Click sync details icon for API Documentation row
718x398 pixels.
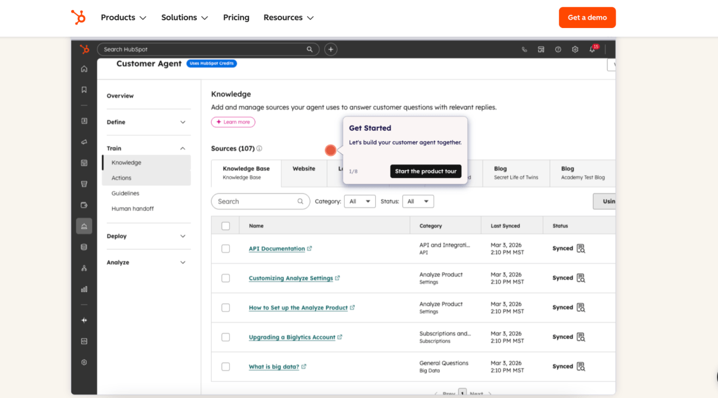[x=581, y=249]
